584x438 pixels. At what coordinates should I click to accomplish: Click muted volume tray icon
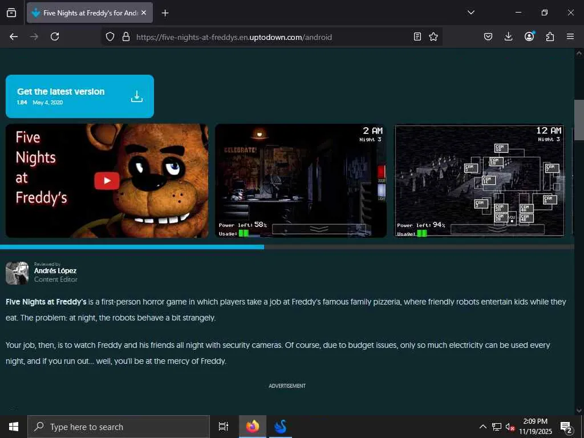(x=510, y=427)
